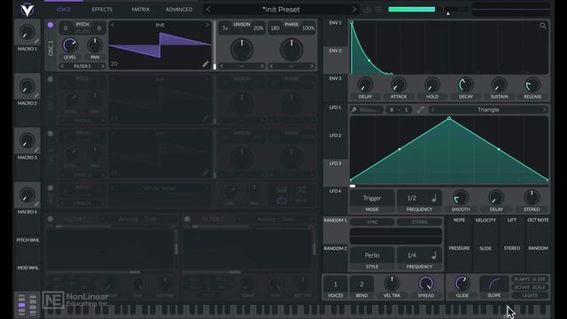Go to previous preset with left arrow
Image resolution: width=567 pixels, height=319 pixels.
[x=208, y=10]
